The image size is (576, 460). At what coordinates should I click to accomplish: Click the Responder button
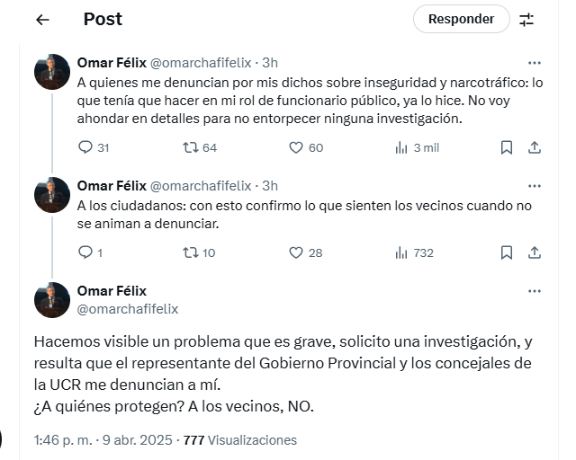(461, 19)
